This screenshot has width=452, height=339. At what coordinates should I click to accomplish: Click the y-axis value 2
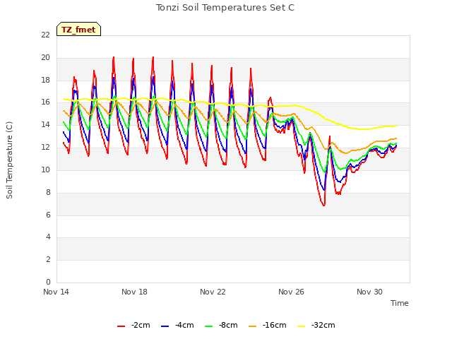[x=48, y=259]
